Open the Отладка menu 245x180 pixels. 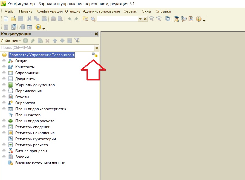(x=73, y=11)
